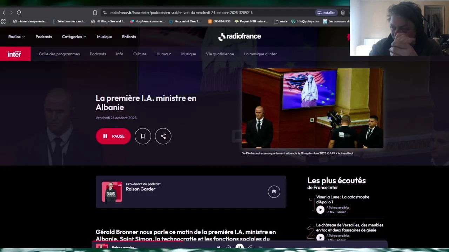Go to previous track in bottom player
449x252 pixels.
coord(218,247)
